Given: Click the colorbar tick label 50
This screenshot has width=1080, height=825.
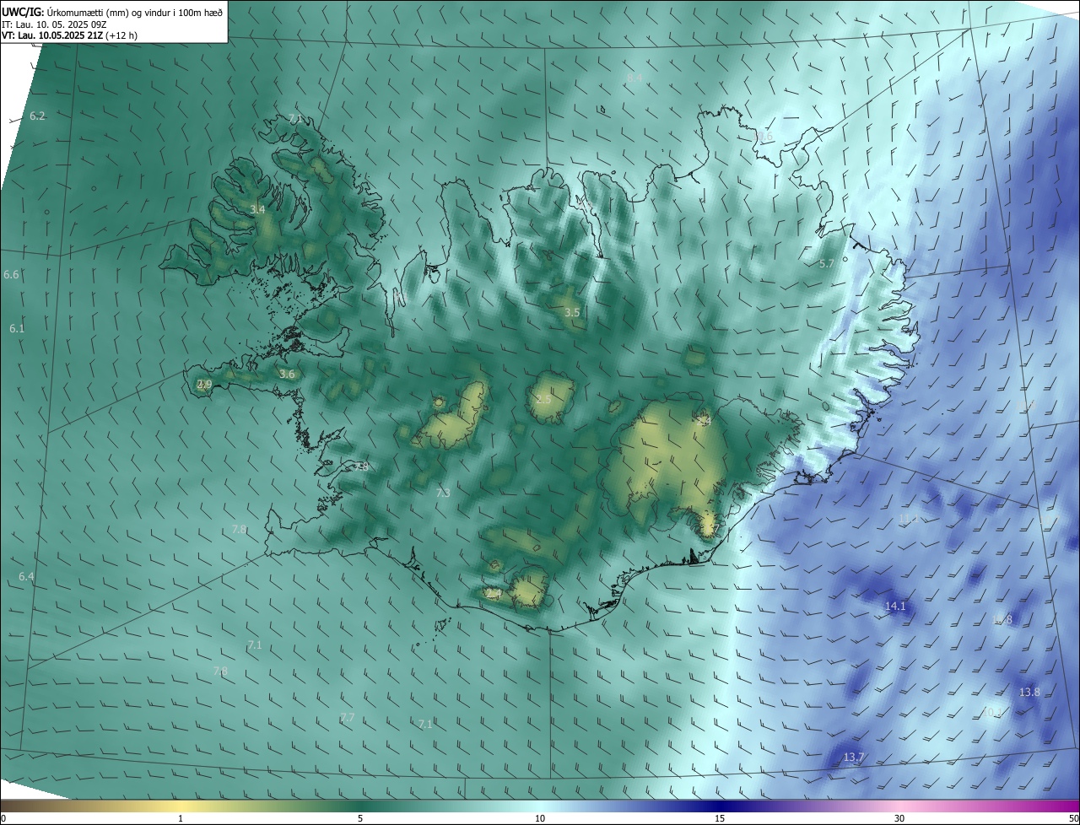Looking at the screenshot, I should pos(1073,818).
